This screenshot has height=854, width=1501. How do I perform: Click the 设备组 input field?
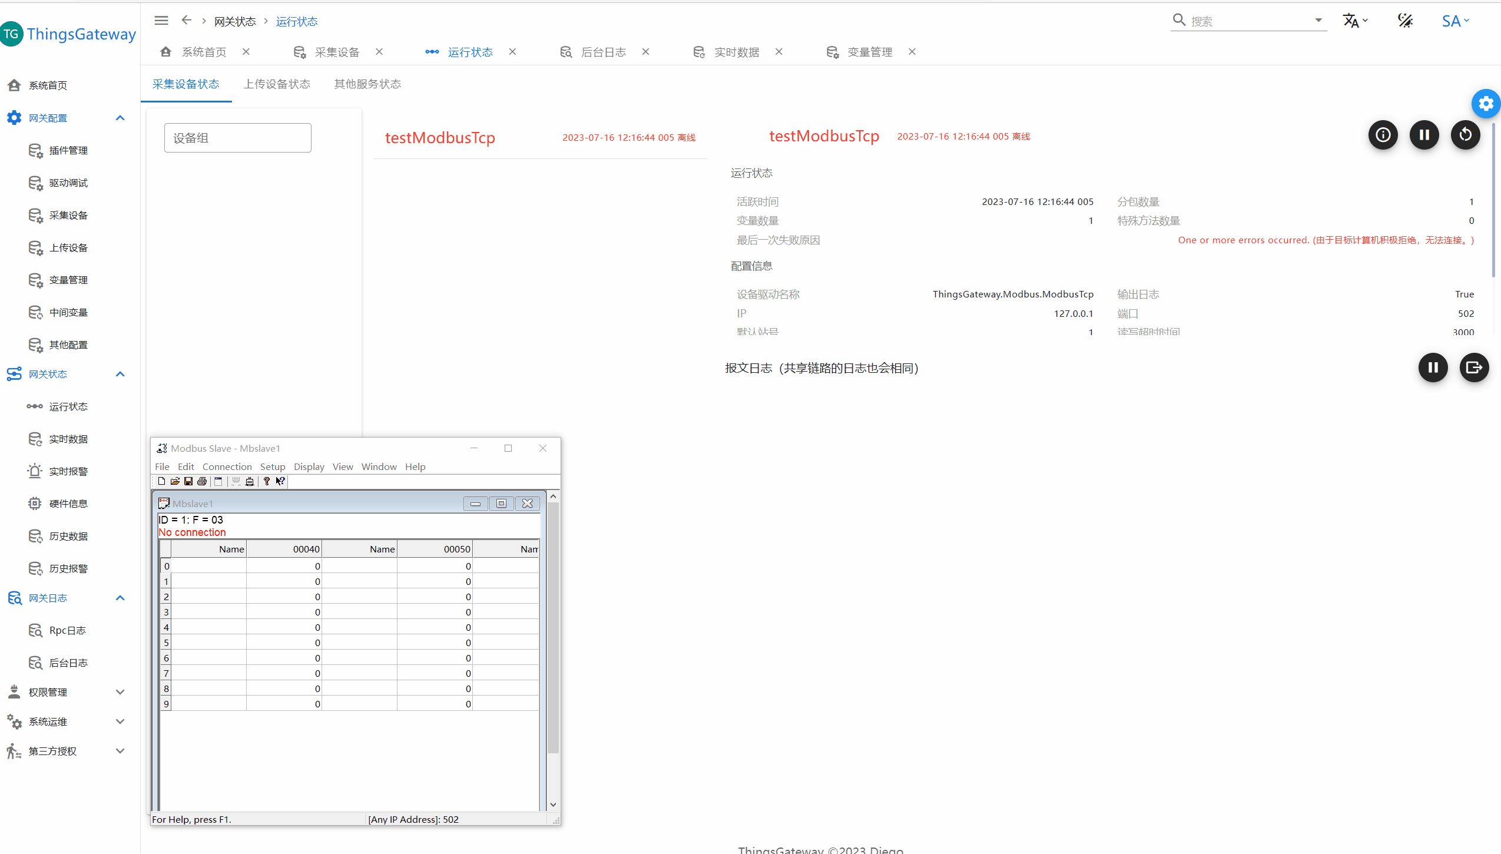(237, 138)
